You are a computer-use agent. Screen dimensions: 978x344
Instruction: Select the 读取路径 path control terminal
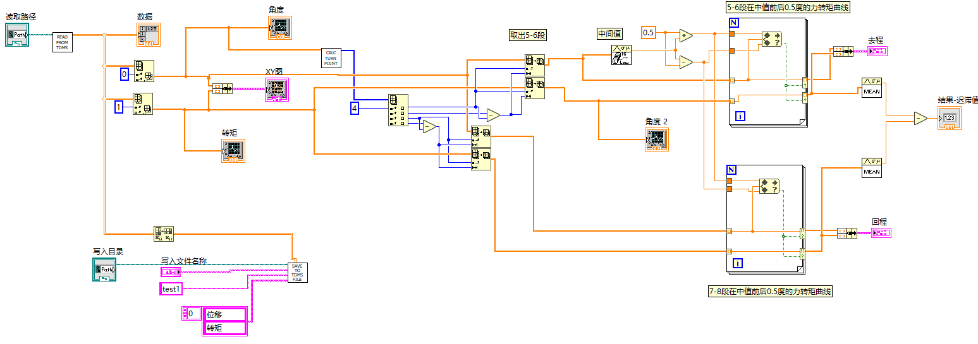pyautogui.click(x=18, y=34)
